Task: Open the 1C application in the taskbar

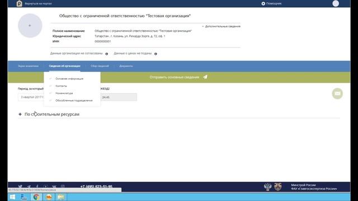Action: click(49, 197)
